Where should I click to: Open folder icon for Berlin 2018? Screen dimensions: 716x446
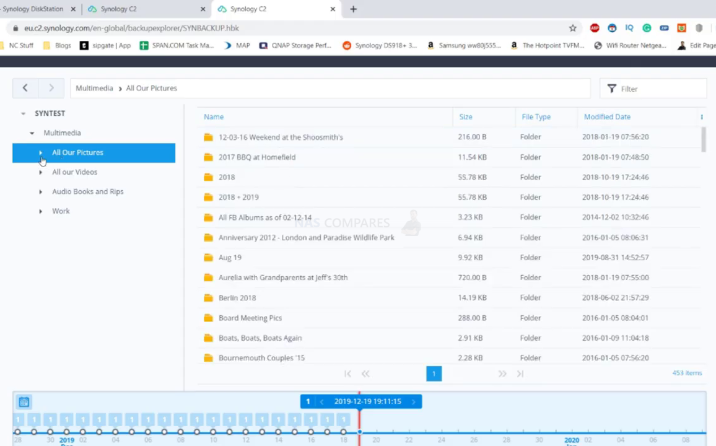click(x=208, y=297)
